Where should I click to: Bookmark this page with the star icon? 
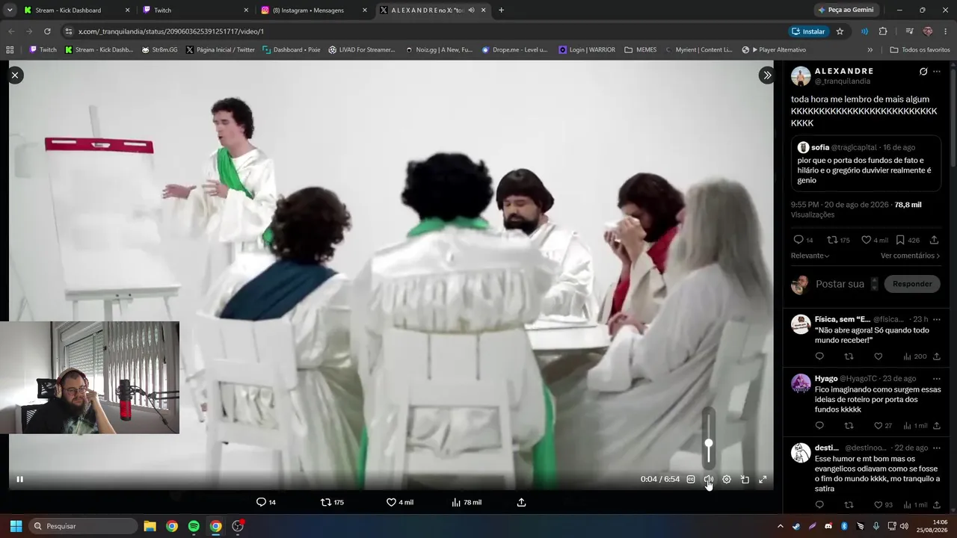(x=840, y=31)
